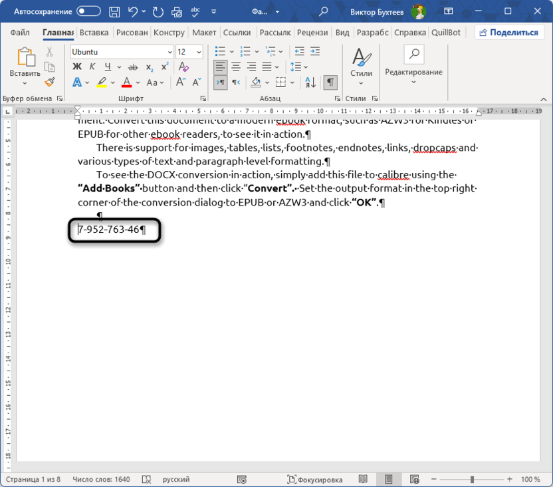Click the Фокусировка button in status bar
Image resolution: width=553 pixels, height=487 pixels.
315,479
